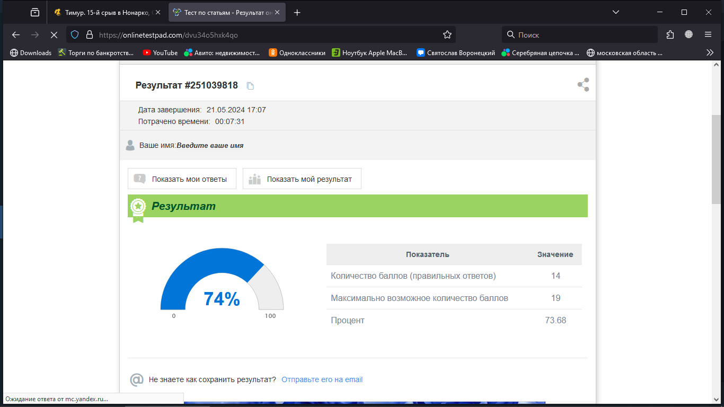This screenshot has width=724, height=407.
Task: Click the maximum score value 19
Action: coord(555,298)
